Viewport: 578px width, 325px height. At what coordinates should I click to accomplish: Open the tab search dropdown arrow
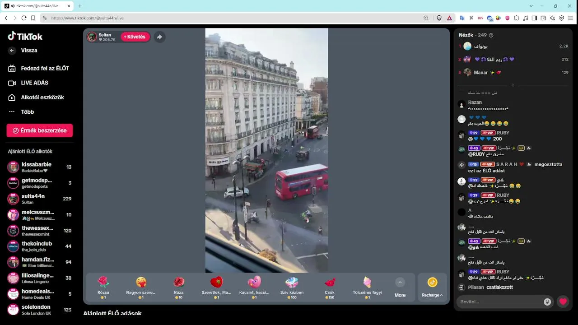click(x=531, y=6)
